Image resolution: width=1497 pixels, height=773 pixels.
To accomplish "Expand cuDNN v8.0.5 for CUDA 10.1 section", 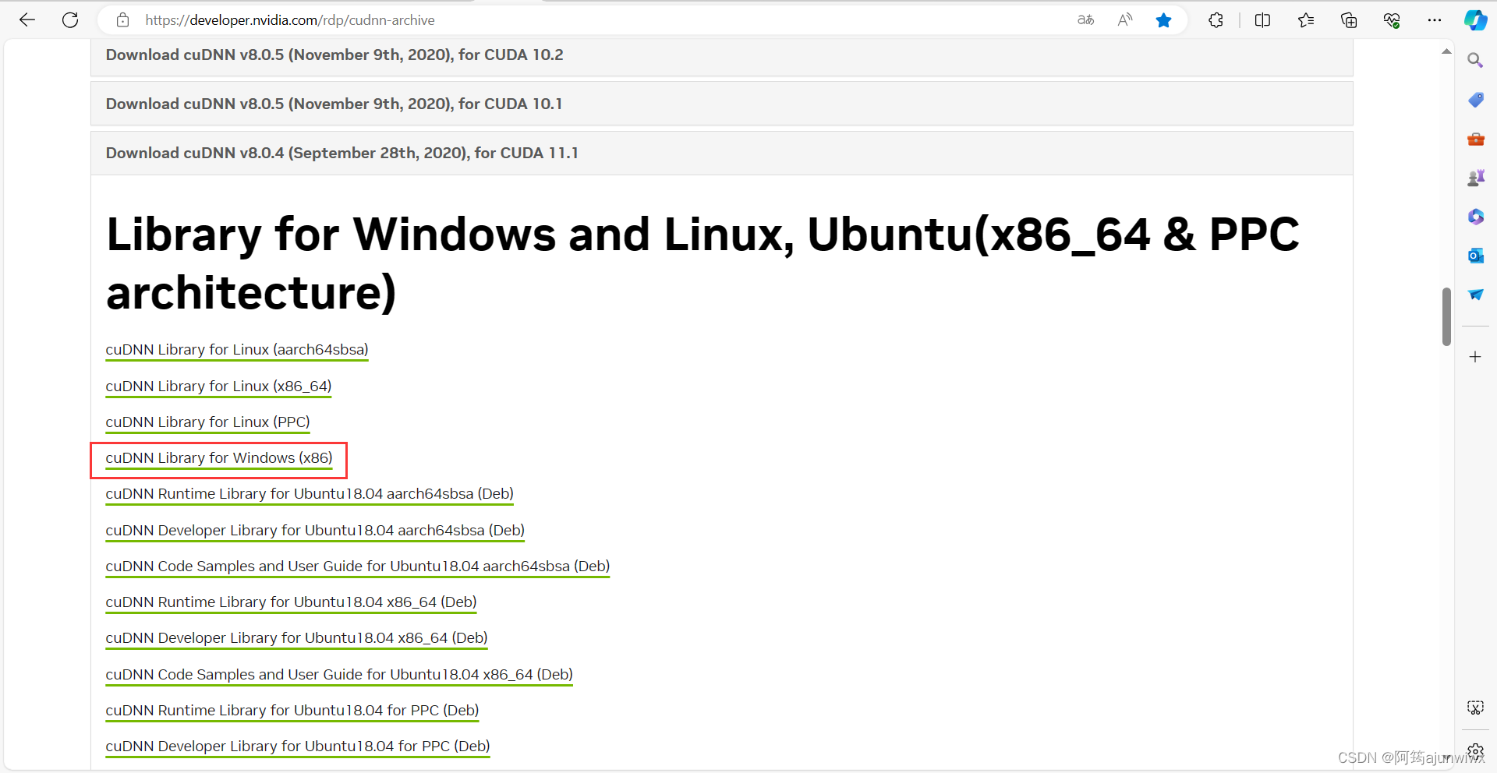I will coord(721,104).
